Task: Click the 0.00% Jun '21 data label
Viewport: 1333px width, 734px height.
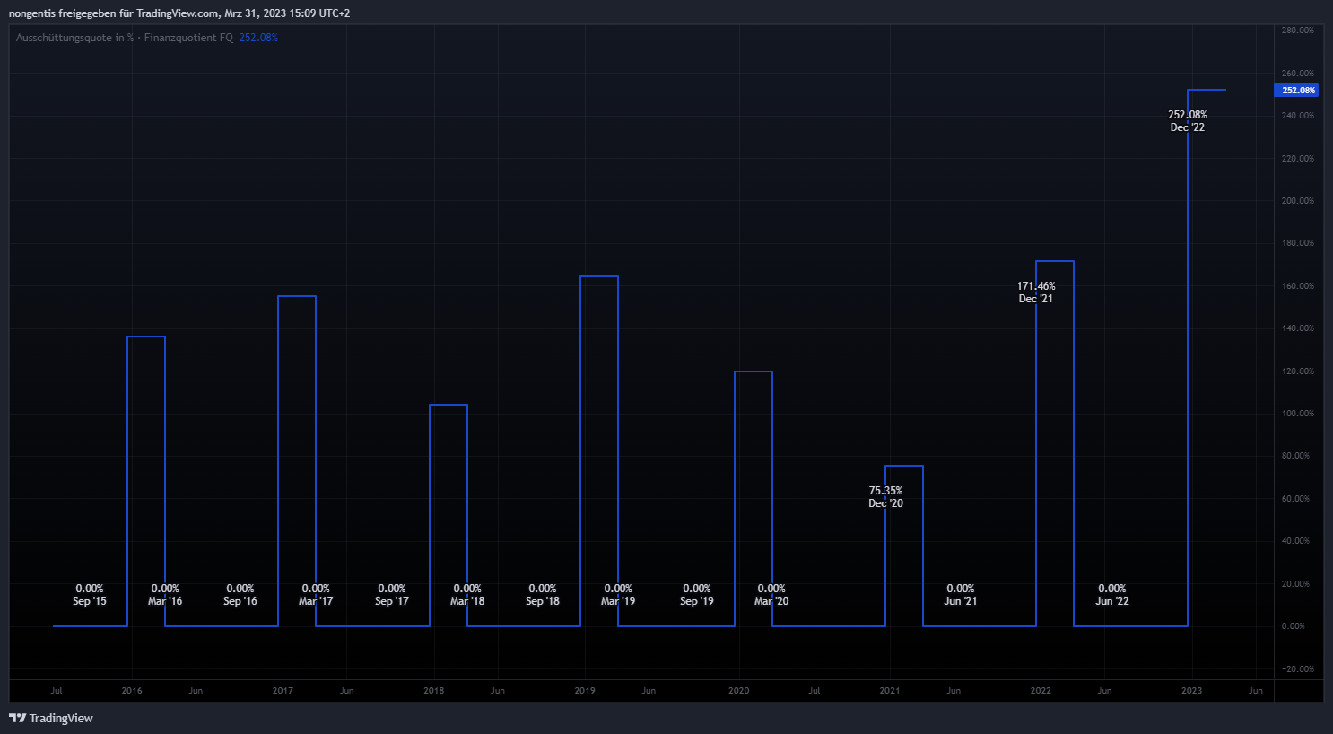Action: (960, 595)
